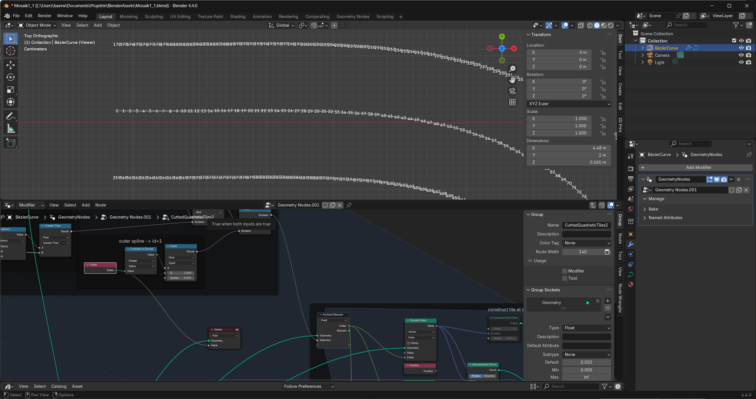Enable the Modifier usage checkbox
This screenshot has height=399, width=756.
[564, 271]
